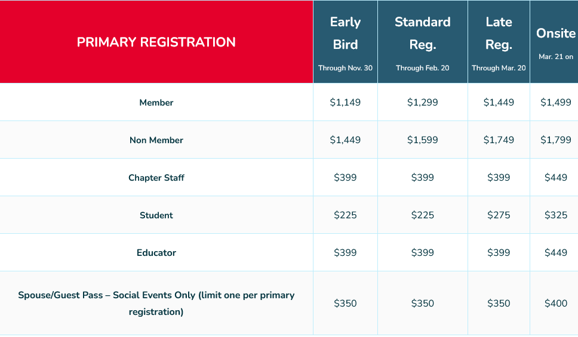Select the Non Member row label

(x=156, y=140)
